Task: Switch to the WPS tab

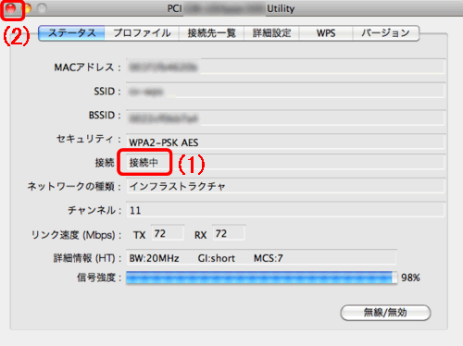Action: click(326, 33)
